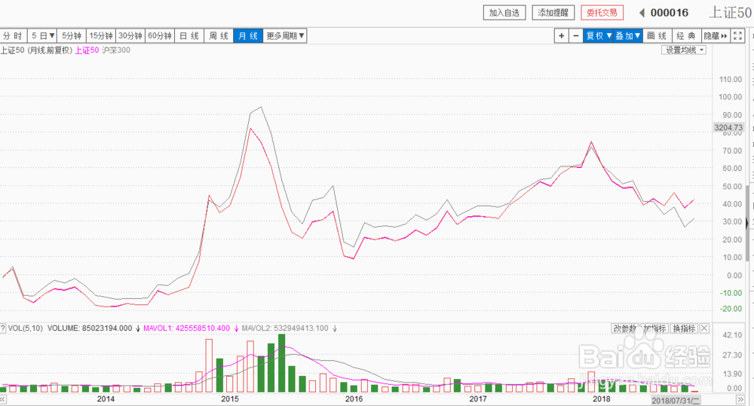Screen dimensions: 754x406
Task: Click the tallest green volume bar in 2015
Action: (x=282, y=363)
